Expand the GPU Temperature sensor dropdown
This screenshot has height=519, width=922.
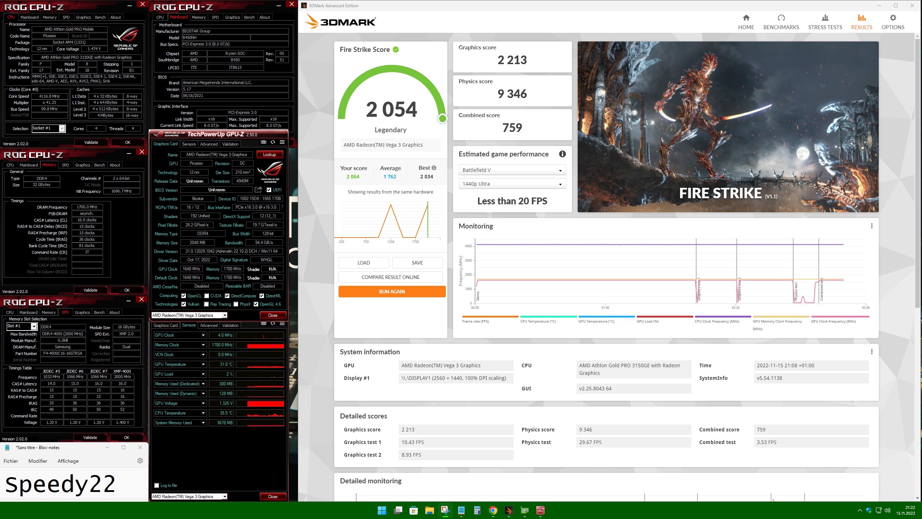(203, 364)
